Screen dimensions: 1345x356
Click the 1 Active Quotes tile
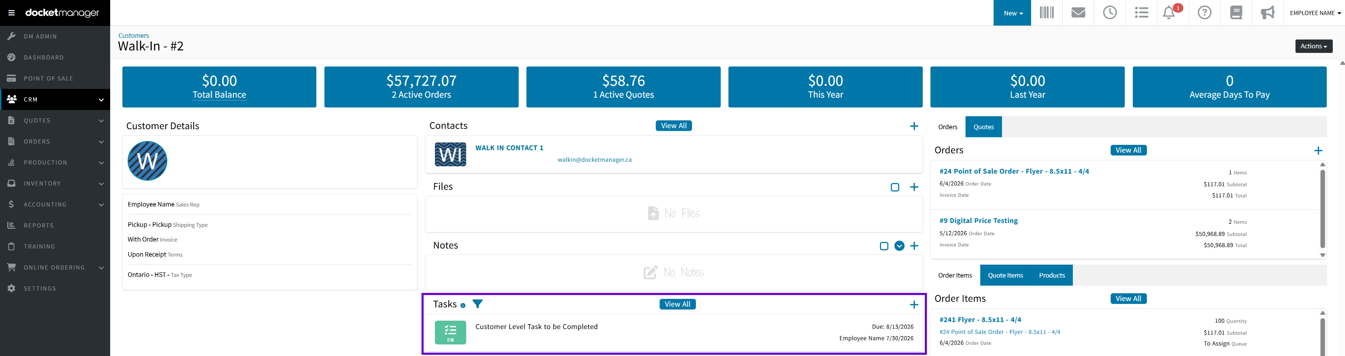(624, 87)
